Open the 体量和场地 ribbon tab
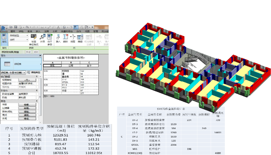This screenshot has width=271, height=155. point(67,31)
